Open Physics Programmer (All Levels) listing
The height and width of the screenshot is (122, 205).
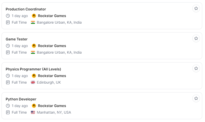33,69
